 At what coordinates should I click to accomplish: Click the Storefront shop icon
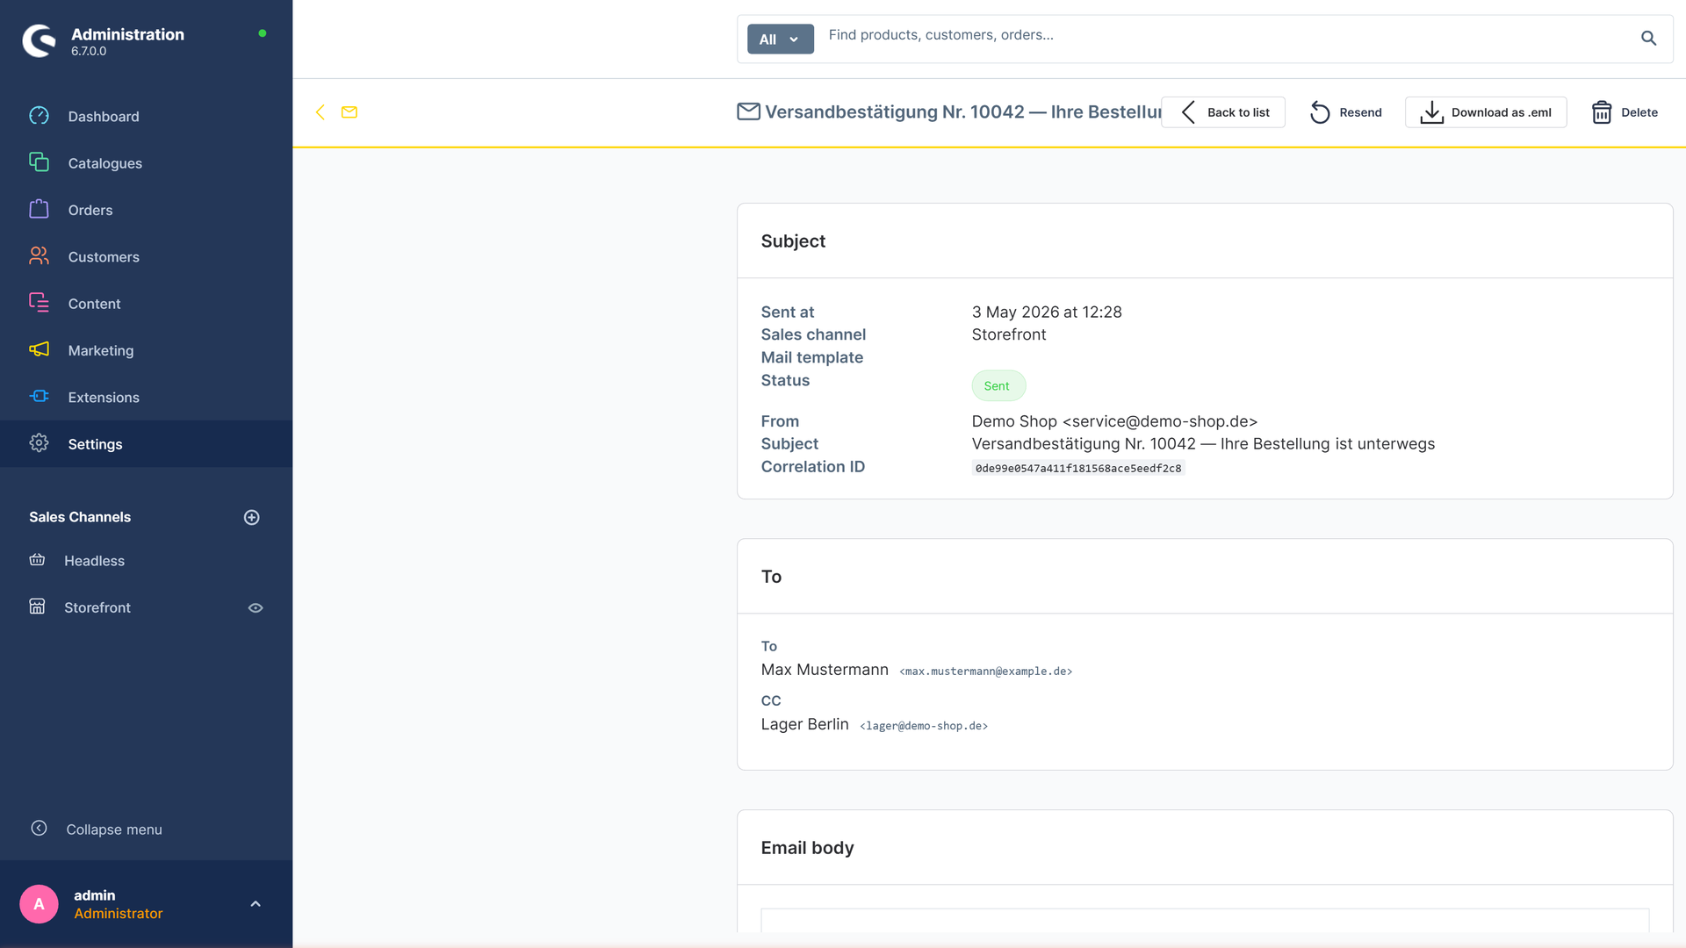(x=37, y=607)
